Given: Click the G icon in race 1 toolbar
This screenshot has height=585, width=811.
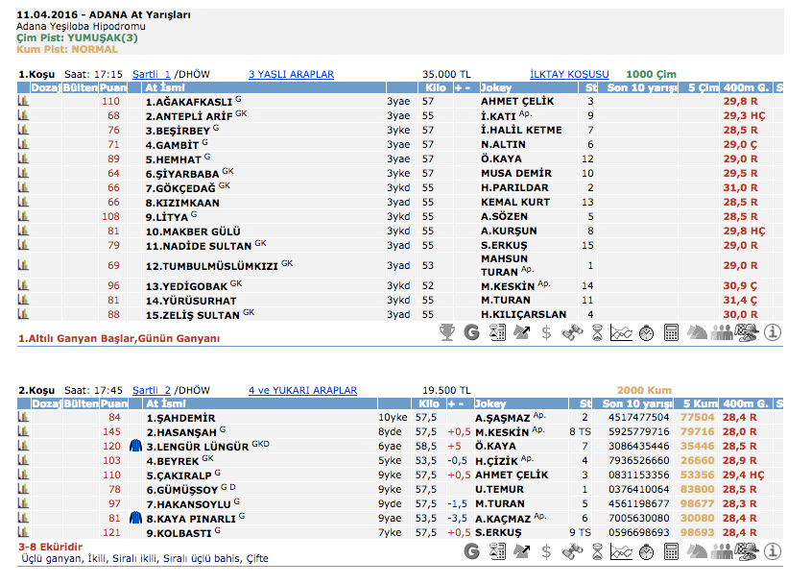Looking at the screenshot, I should [x=471, y=332].
